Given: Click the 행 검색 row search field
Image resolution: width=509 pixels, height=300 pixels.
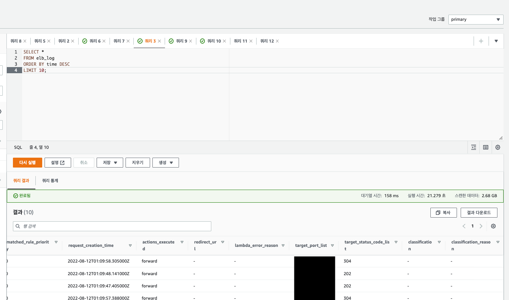Looking at the screenshot, I should tap(112, 226).
